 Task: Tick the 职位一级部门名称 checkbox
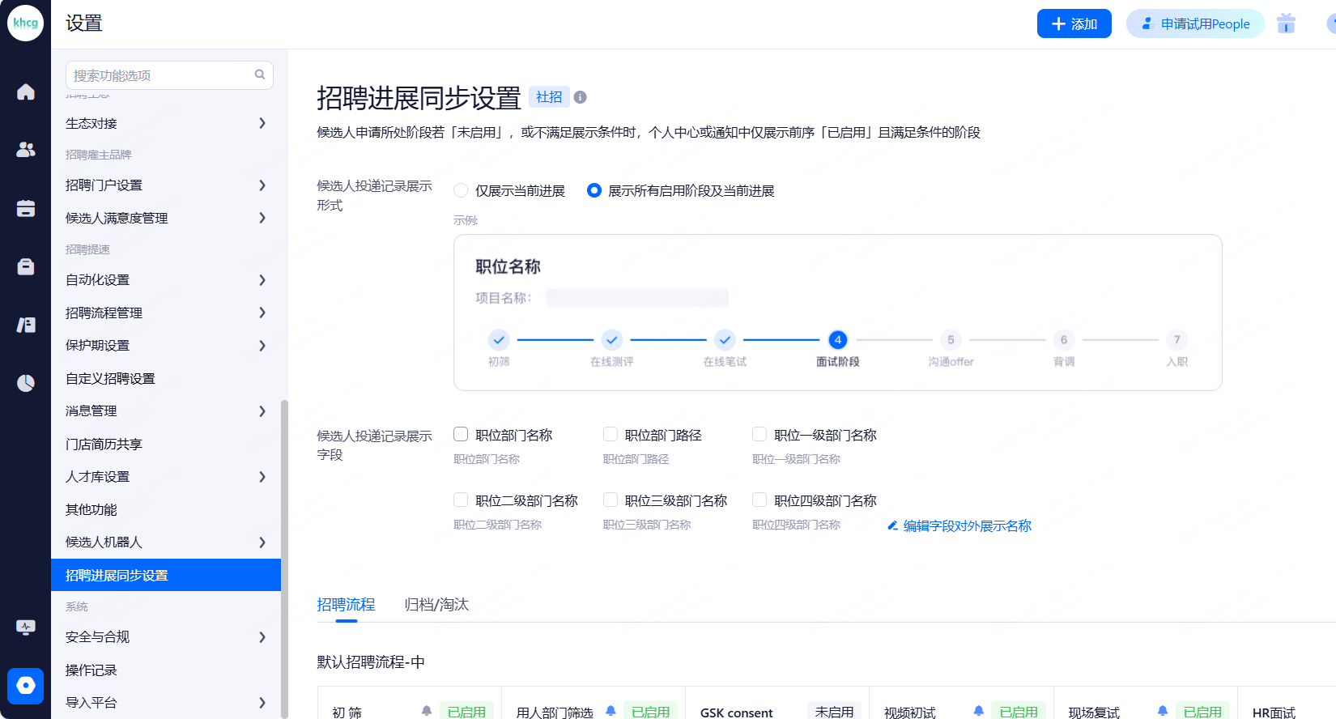pos(759,434)
